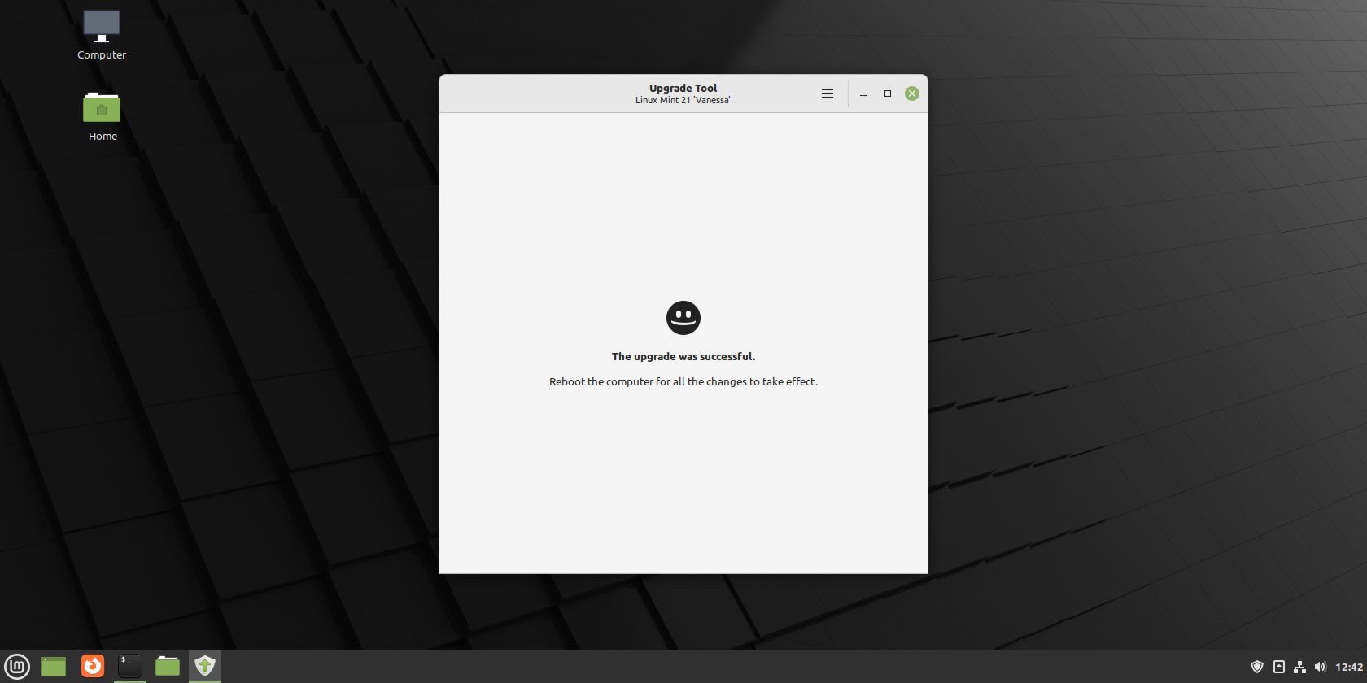Minimize the Upgrade Tool window
1367x683 pixels.
pyautogui.click(x=863, y=94)
